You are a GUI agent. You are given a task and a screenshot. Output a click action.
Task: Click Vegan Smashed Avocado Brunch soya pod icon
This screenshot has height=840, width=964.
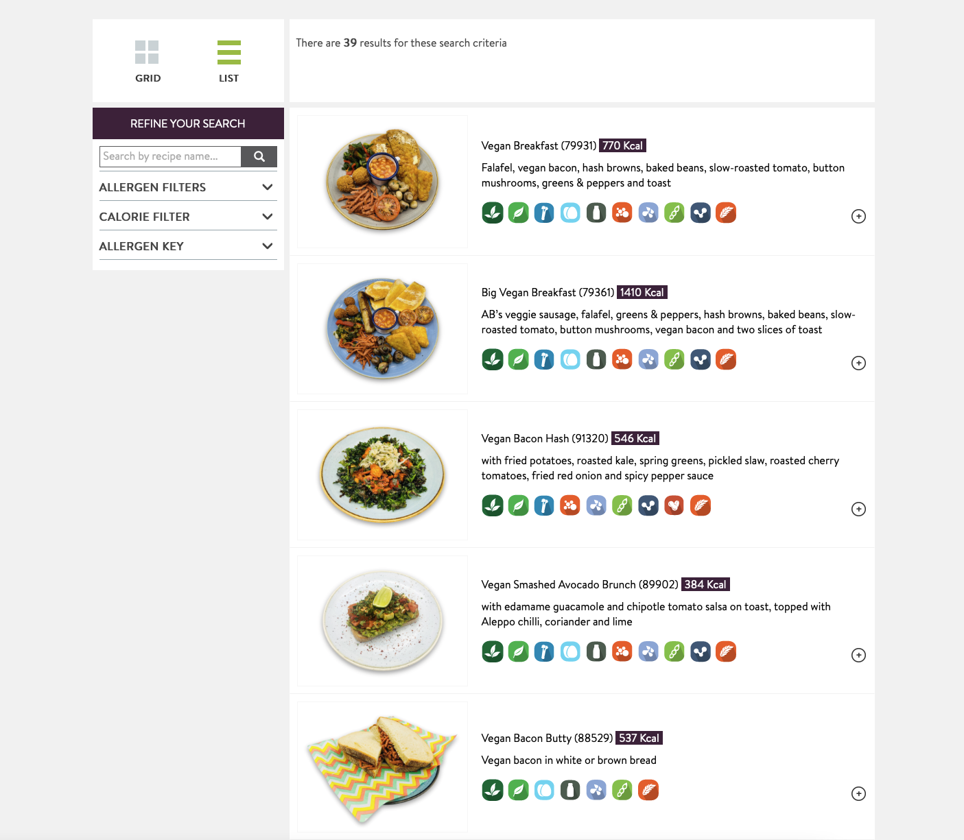point(674,652)
